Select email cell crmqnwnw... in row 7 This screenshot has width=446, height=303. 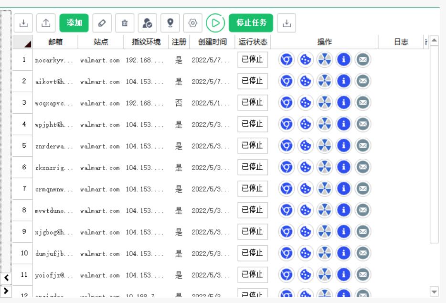tap(55, 189)
